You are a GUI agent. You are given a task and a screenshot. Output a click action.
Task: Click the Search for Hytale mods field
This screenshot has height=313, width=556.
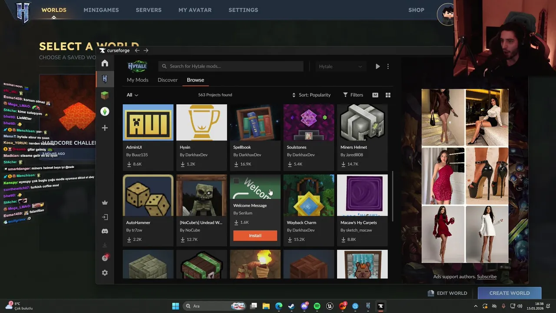pos(231,66)
